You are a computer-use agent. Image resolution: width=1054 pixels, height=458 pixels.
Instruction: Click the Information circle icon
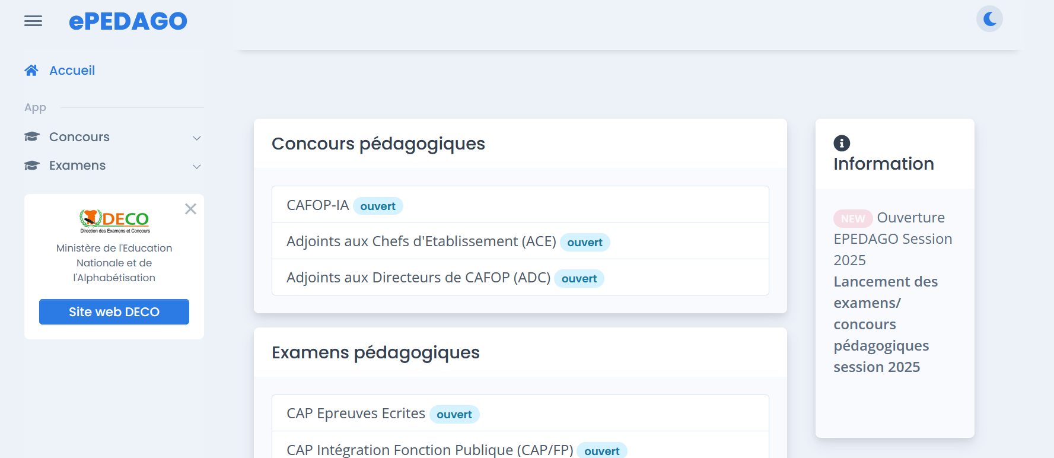pos(842,143)
